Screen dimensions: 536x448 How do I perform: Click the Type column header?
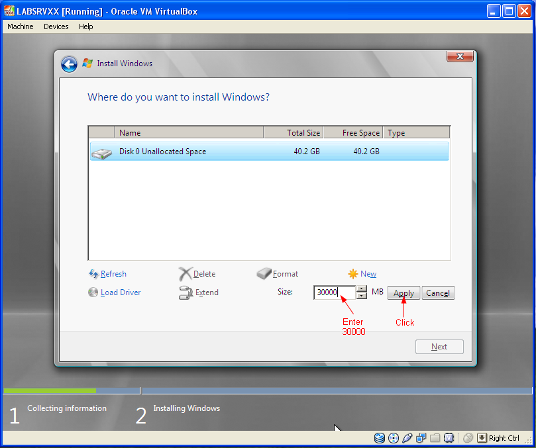tap(416, 132)
